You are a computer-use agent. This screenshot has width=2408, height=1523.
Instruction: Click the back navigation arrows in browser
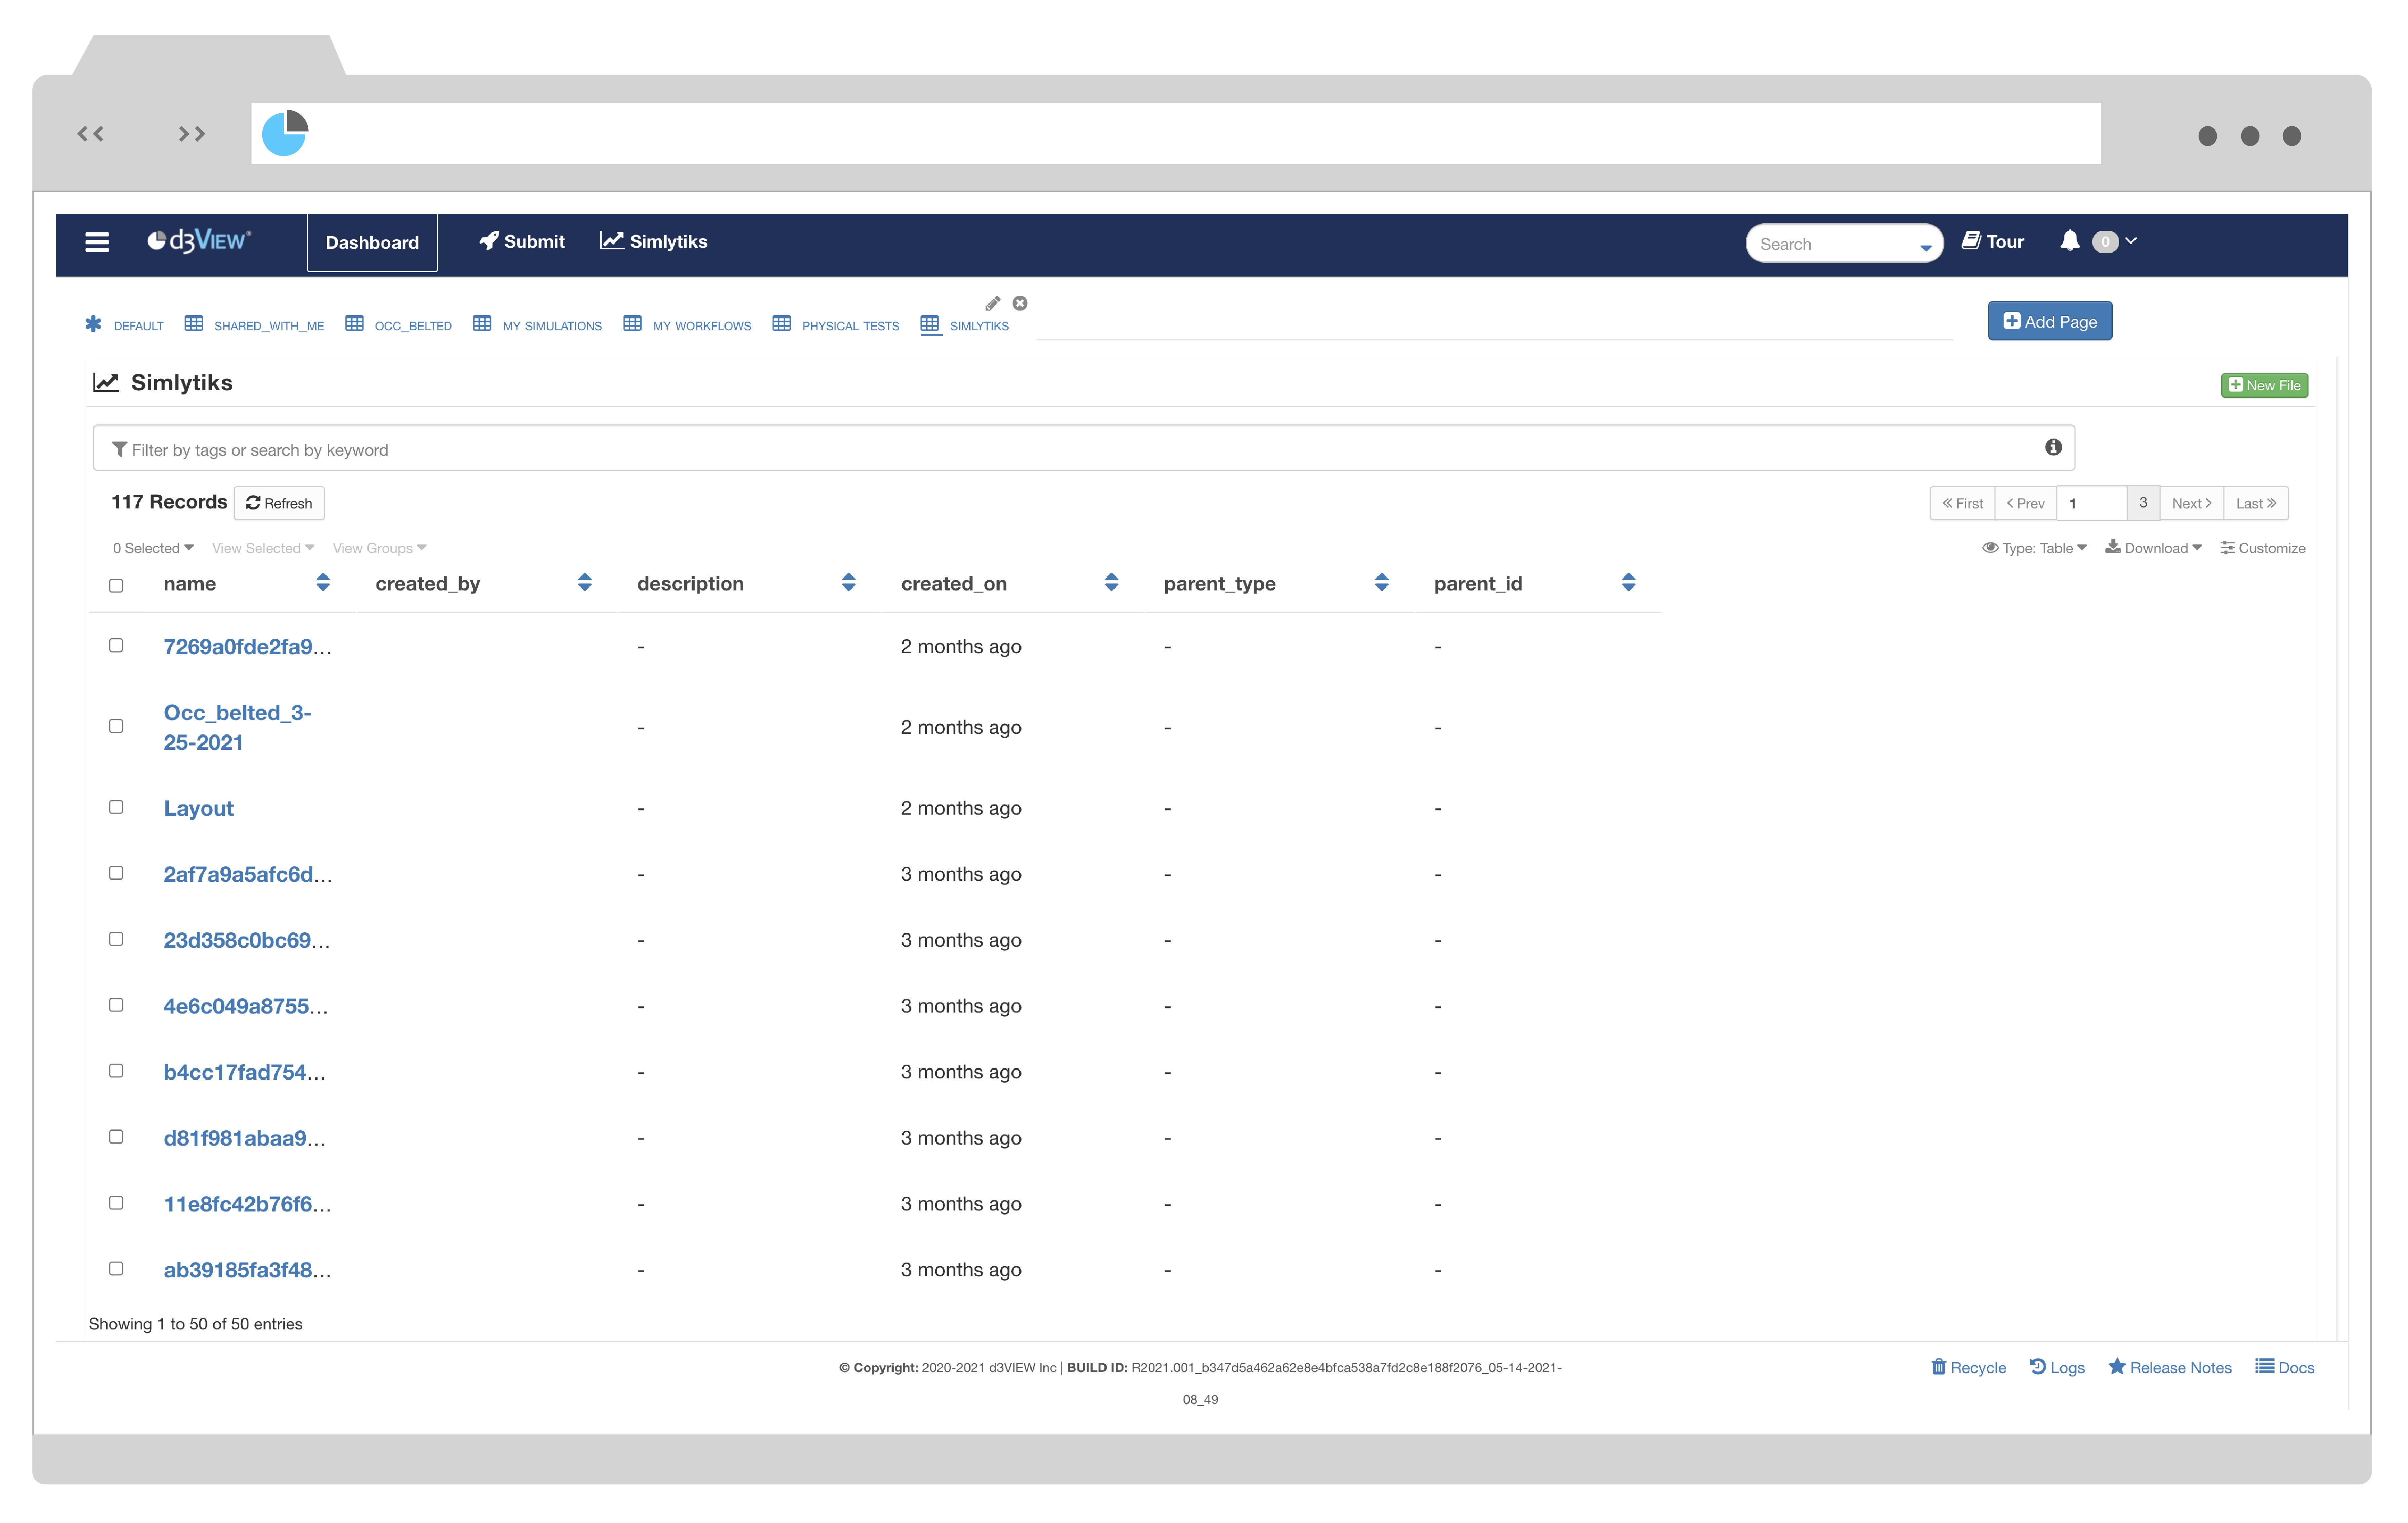[91, 134]
